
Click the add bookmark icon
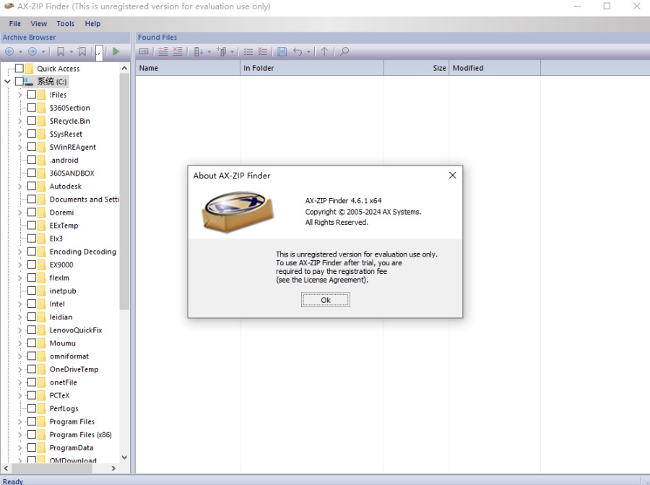82,51
